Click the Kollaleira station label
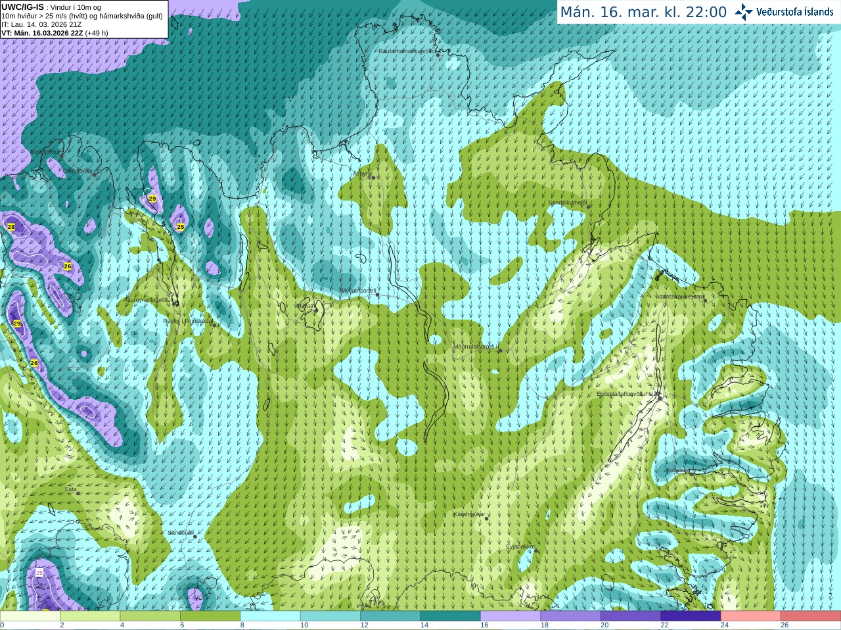This screenshot has height=630, width=841. (678, 471)
